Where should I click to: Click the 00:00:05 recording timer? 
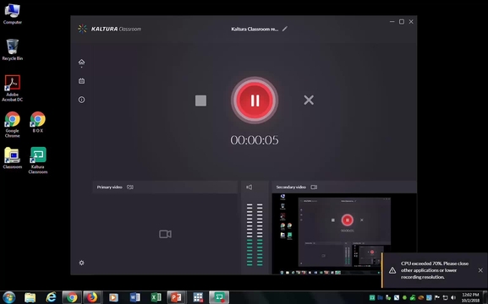255,140
